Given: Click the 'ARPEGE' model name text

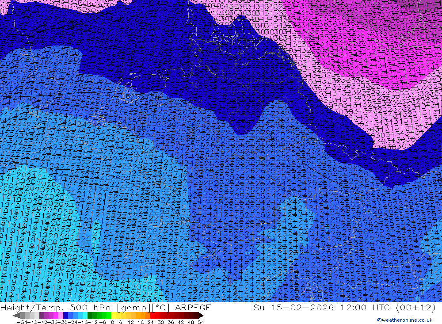Looking at the screenshot, I should [x=193, y=308].
